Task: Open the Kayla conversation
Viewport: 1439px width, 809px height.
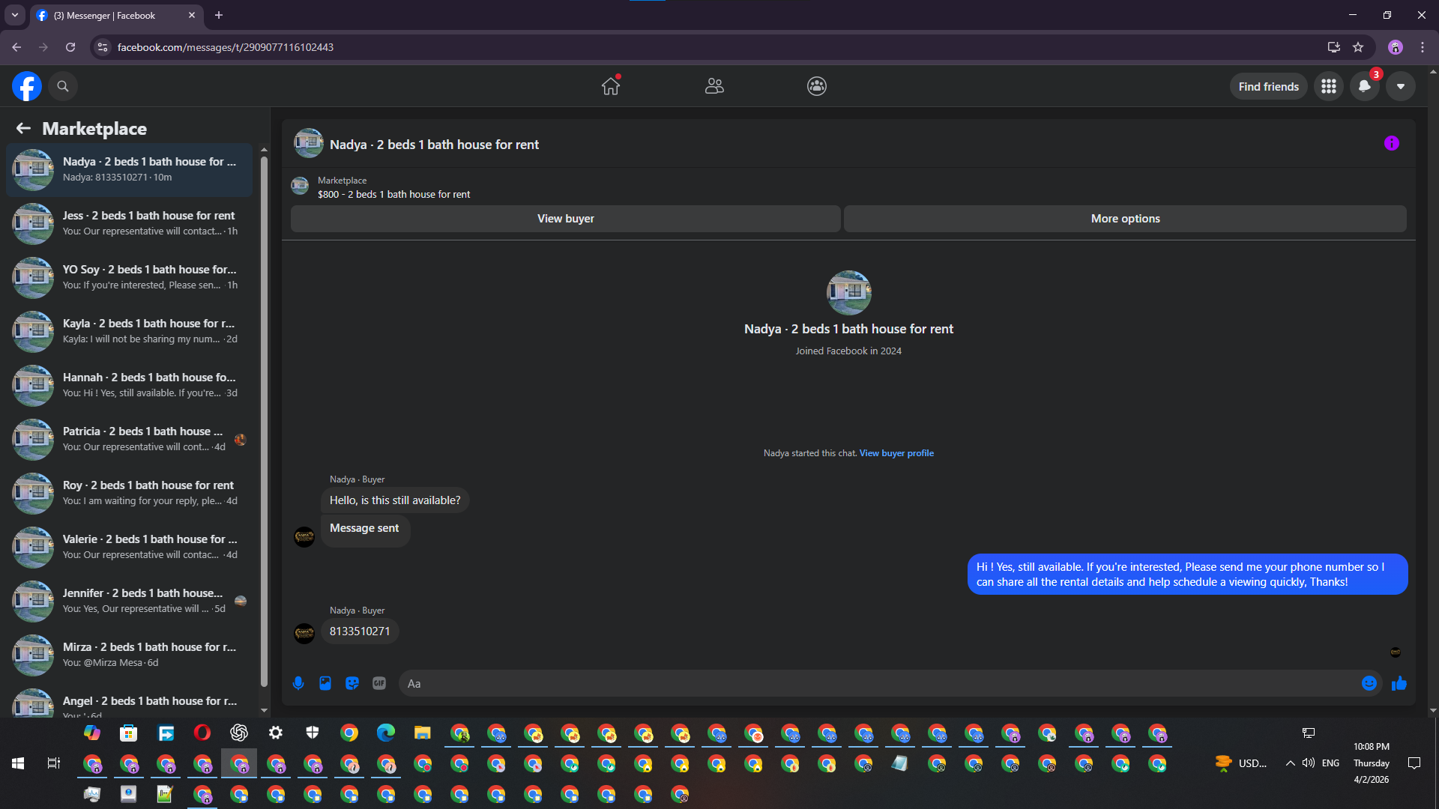Action: point(130,332)
